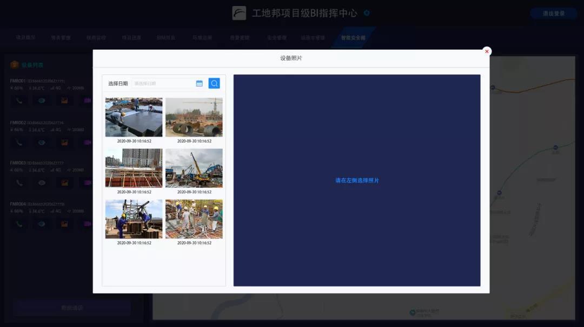Image resolution: width=584 pixels, height=327 pixels.
Task: Toggle the eye icon for FMR003
Action: coord(42,183)
